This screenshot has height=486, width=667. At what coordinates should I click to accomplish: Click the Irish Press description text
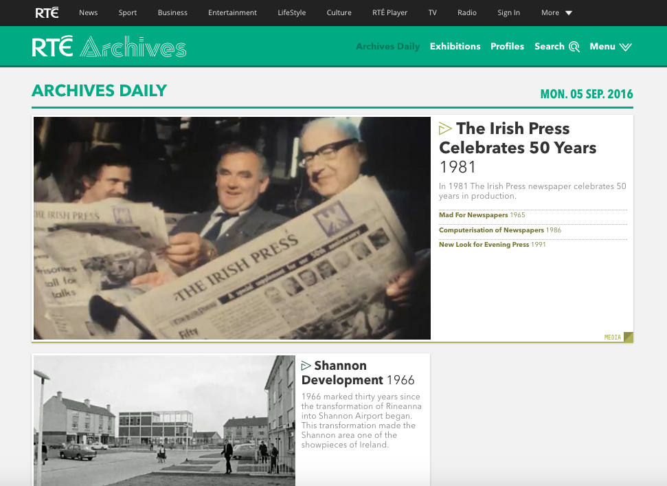pos(532,191)
